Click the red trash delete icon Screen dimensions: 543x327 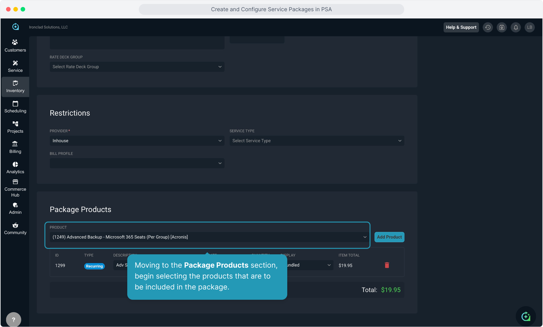tap(387, 265)
